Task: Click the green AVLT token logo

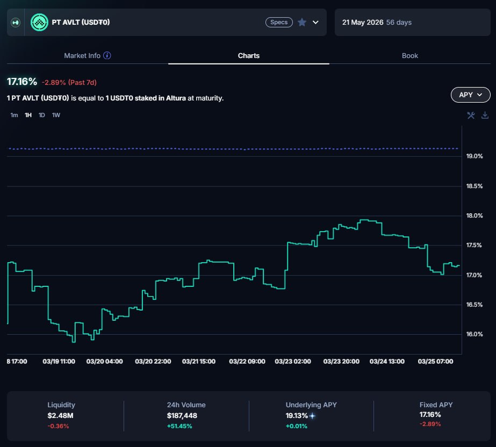Action: click(39, 22)
